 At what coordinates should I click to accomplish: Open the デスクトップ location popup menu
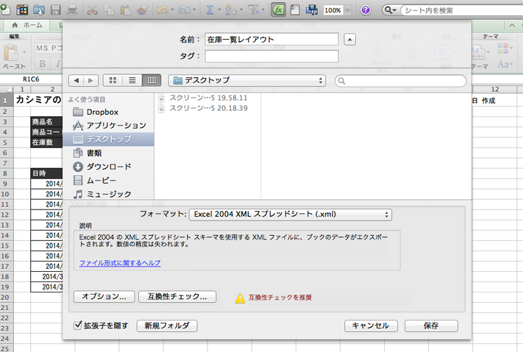[247, 80]
